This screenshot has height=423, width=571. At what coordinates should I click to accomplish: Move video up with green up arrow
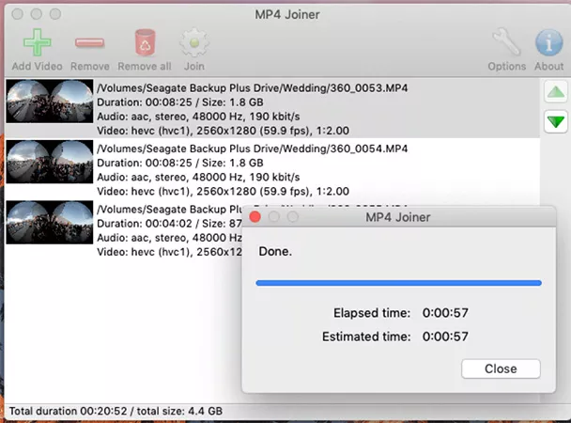tap(555, 92)
